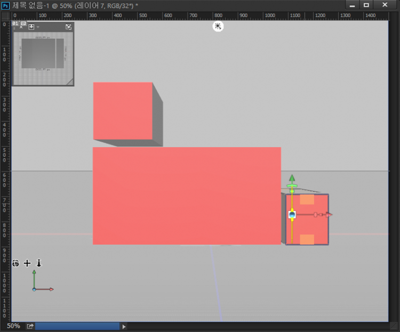Click the Photoshop Ps icon in title bar
The width and height of the screenshot is (400, 332).
pos(6,5)
